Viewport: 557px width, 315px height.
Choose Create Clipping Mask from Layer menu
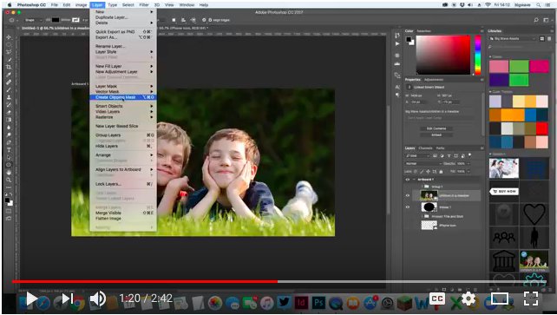(x=123, y=97)
